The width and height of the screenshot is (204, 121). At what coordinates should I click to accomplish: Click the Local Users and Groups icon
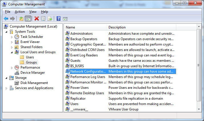[17, 52]
